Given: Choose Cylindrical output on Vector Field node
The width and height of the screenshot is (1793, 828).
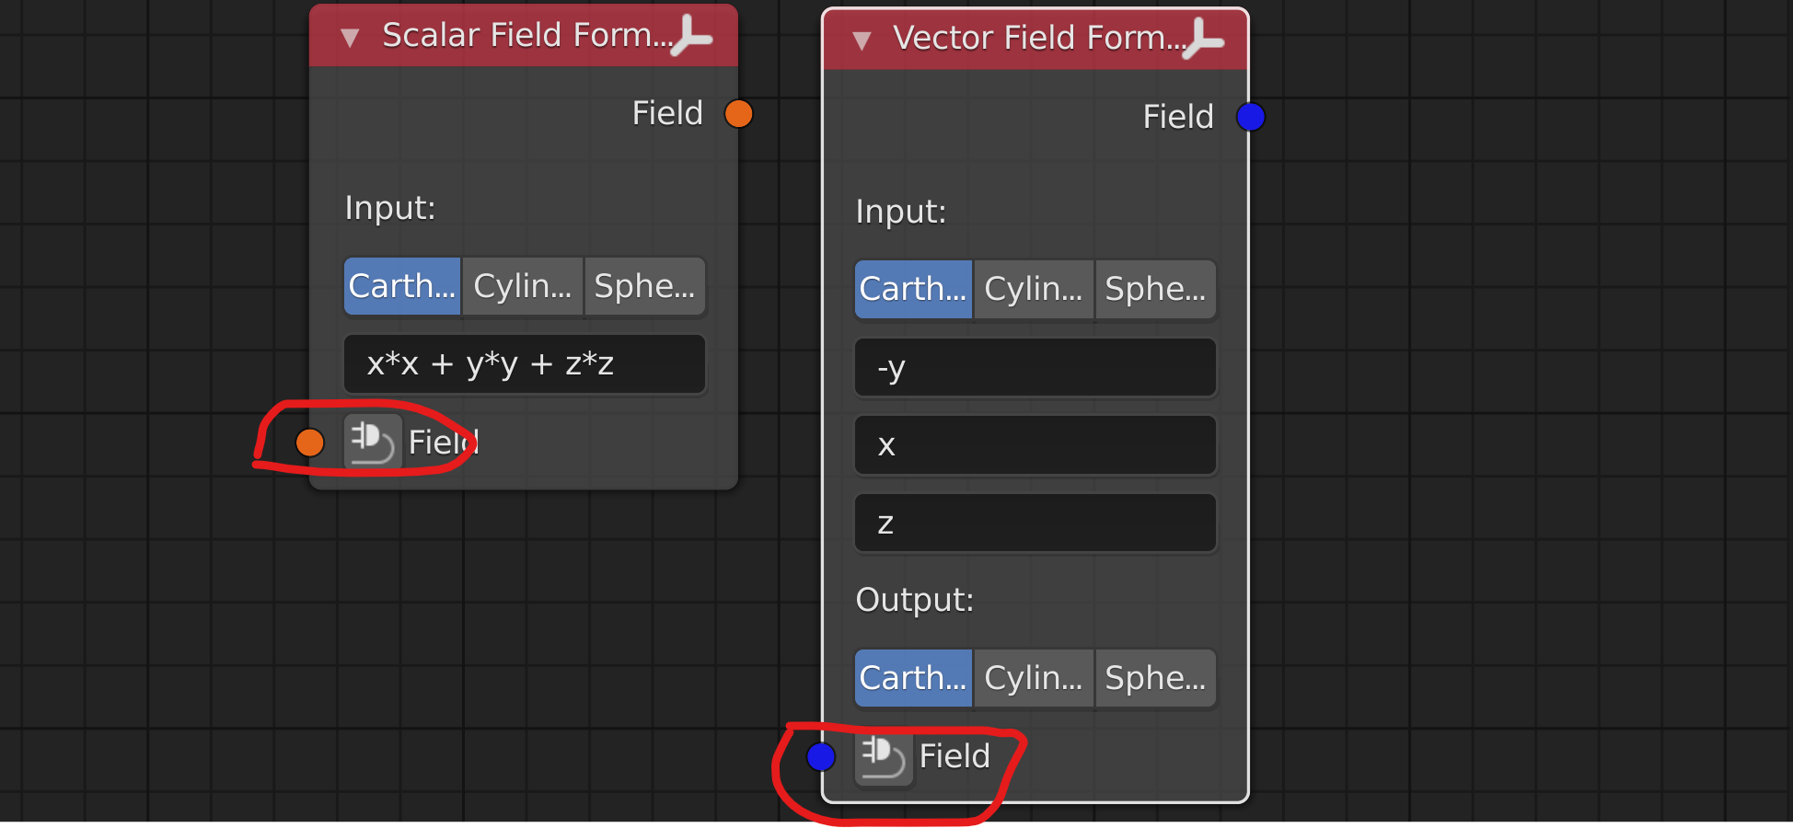Looking at the screenshot, I should 1033,679.
